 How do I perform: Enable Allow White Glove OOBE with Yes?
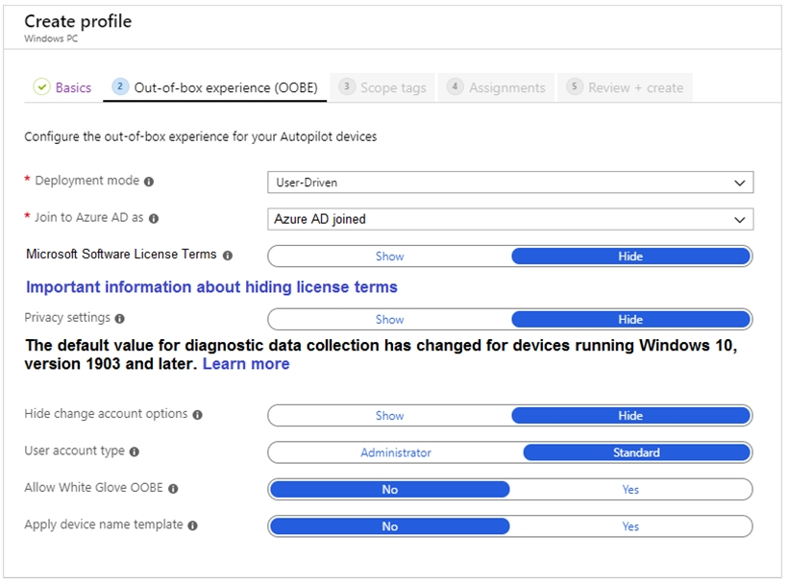coord(629,490)
